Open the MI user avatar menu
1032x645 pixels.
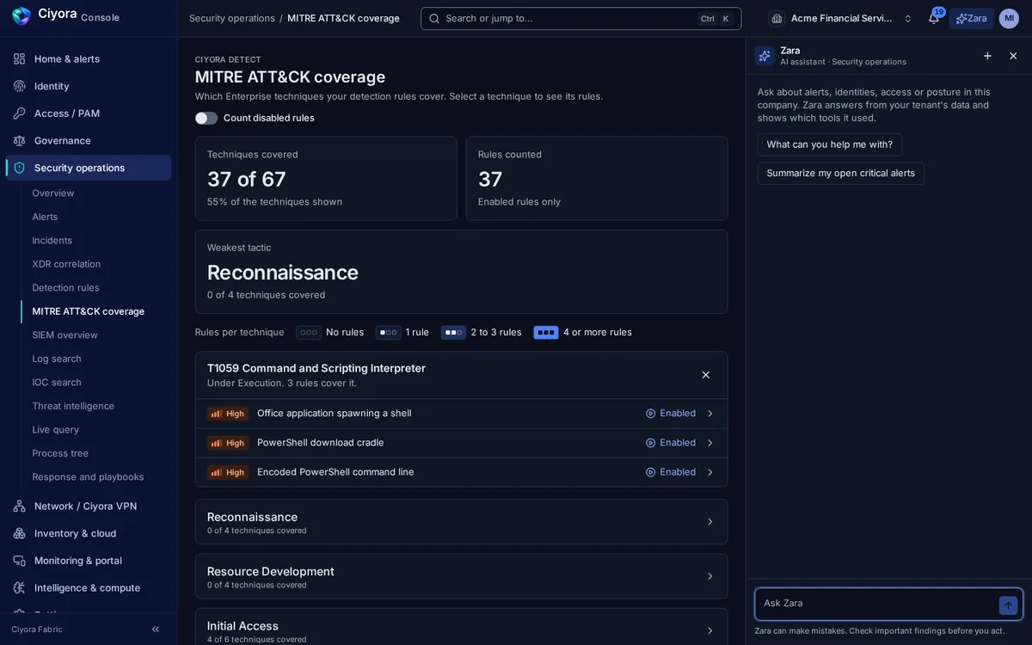(x=1009, y=18)
